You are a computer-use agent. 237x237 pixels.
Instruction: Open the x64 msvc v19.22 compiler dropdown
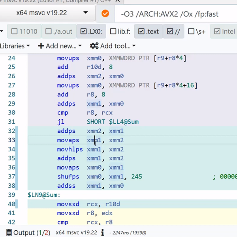(47, 14)
